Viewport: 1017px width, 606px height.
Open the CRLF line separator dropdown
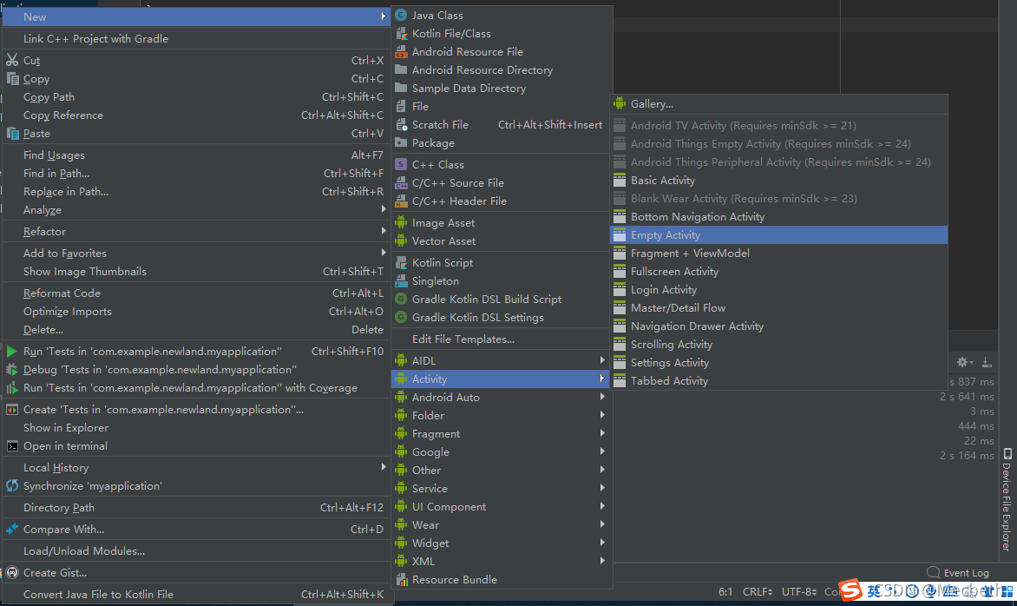click(x=758, y=592)
